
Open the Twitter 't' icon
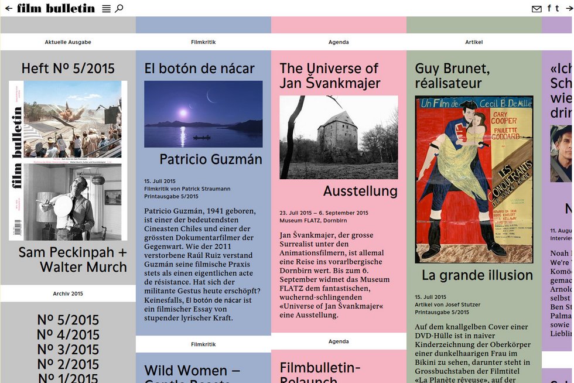[557, 8]
